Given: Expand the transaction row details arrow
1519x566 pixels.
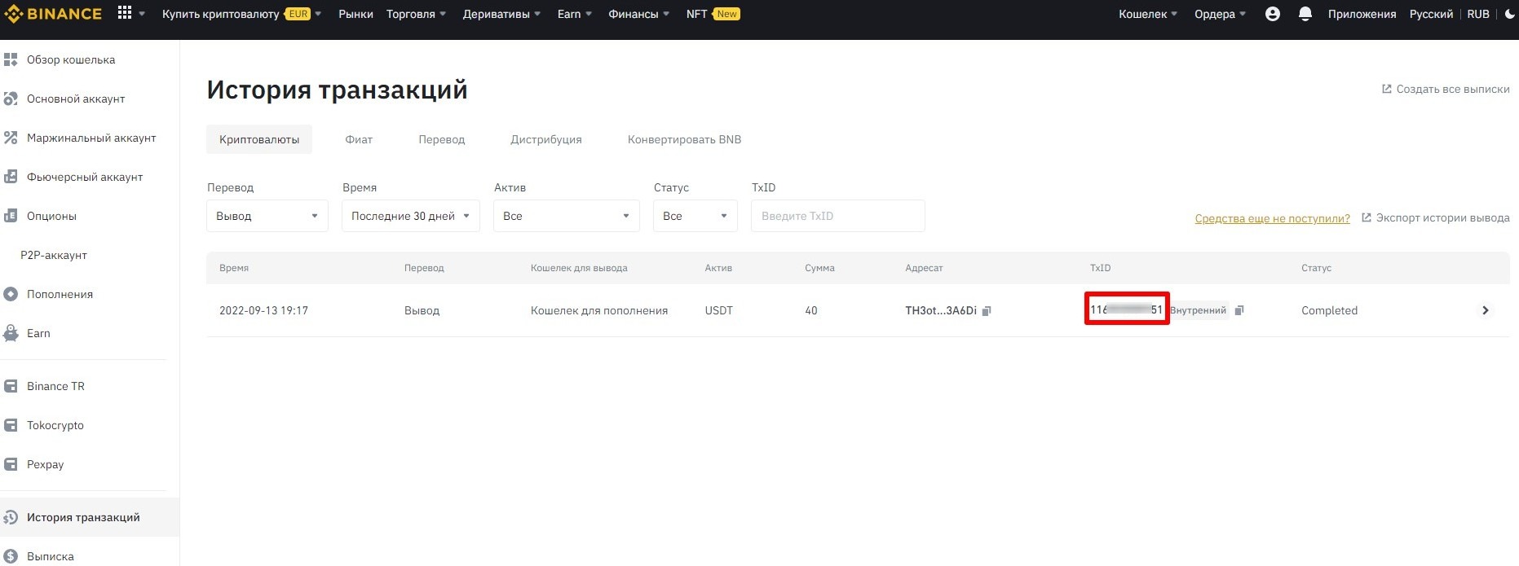Looking at the screenshot, I should [1485, 310].
